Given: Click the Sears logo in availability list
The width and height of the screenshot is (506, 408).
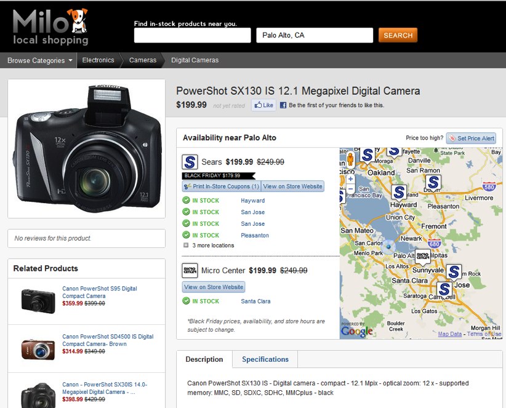Looking at the screenshot, I should click(x=190, y=162).
